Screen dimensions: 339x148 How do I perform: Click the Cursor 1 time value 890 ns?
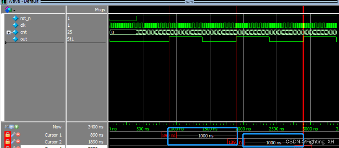pyautogui.click(x=97, y=135)
